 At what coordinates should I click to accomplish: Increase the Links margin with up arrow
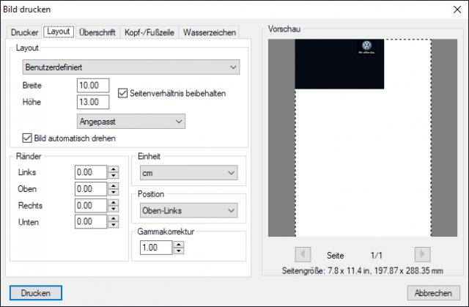coord(114,169)
